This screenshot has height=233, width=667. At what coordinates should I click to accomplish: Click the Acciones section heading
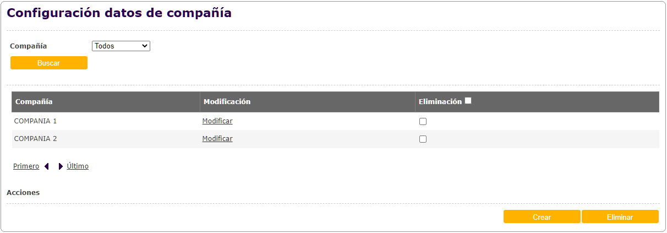pos(23,193)
